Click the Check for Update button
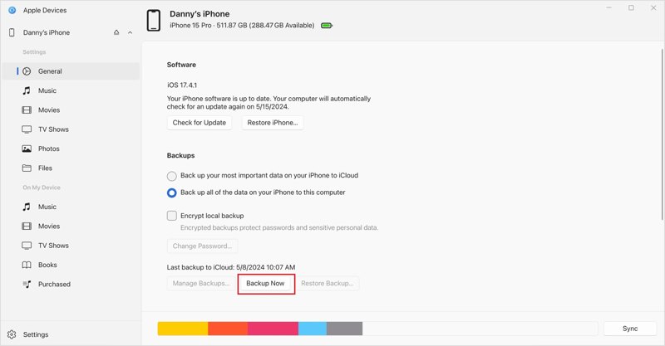Viewport: 665px width, 346px height. point(199,123)
